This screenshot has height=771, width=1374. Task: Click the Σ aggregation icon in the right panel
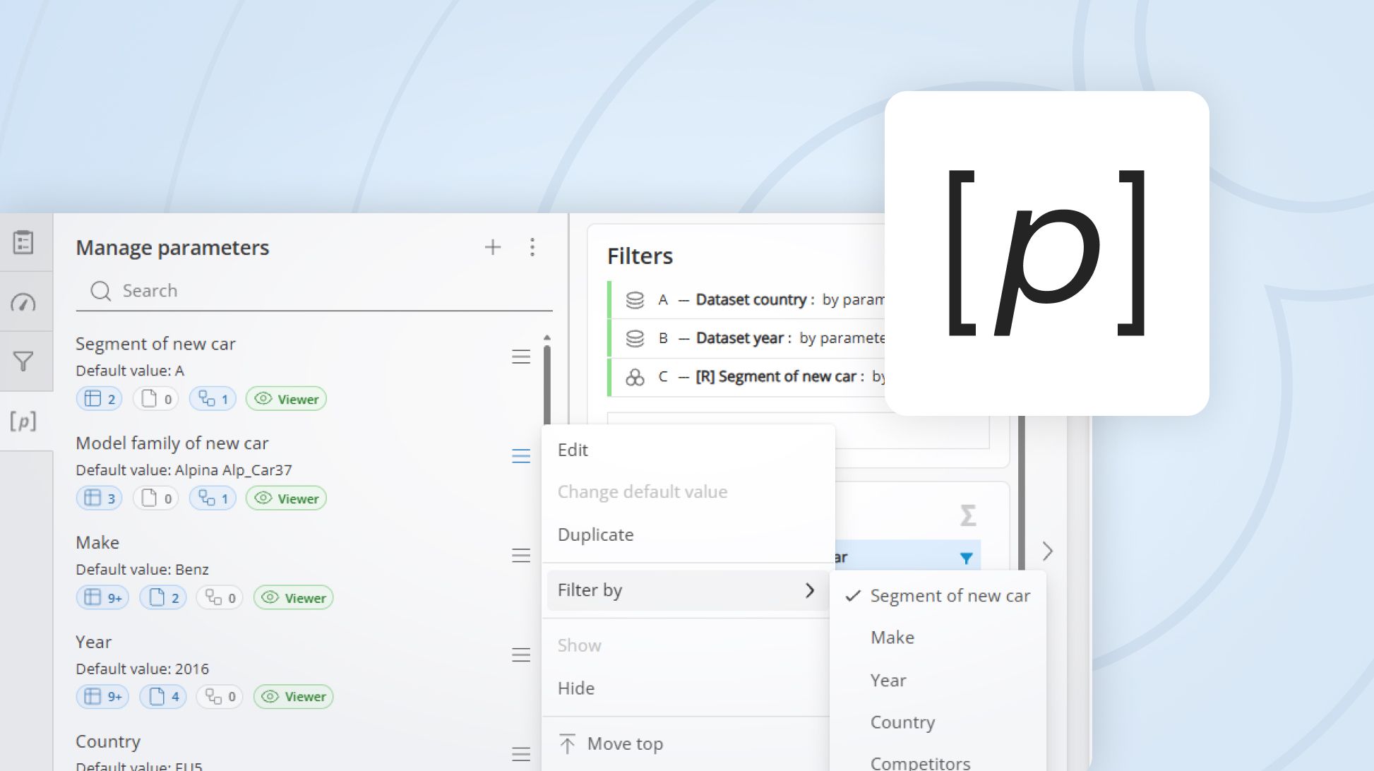[969, 515]
